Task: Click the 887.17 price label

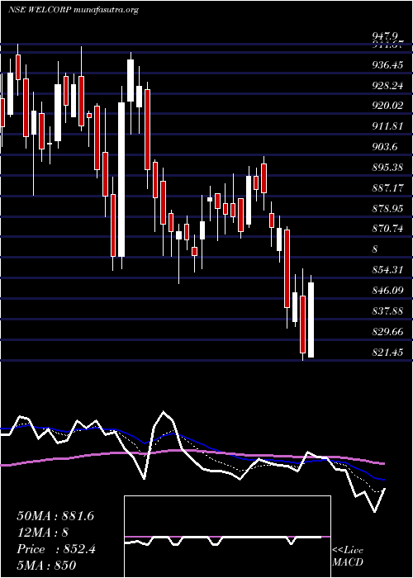Action: pyautogui.click(x=387, y=188)
